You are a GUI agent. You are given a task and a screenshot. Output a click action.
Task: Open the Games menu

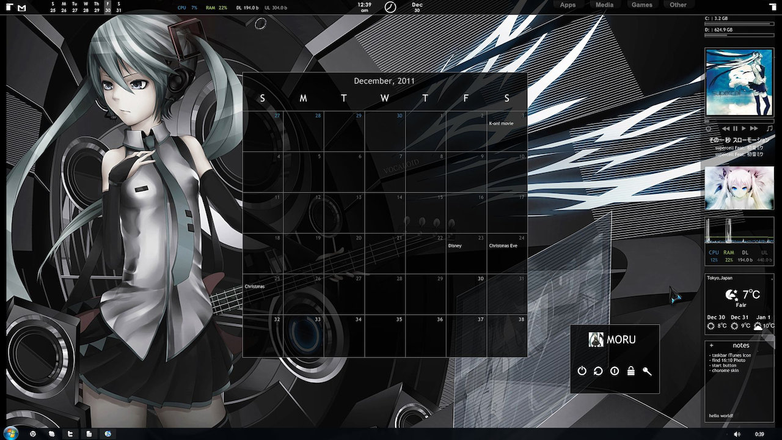(x=641, y=5)
